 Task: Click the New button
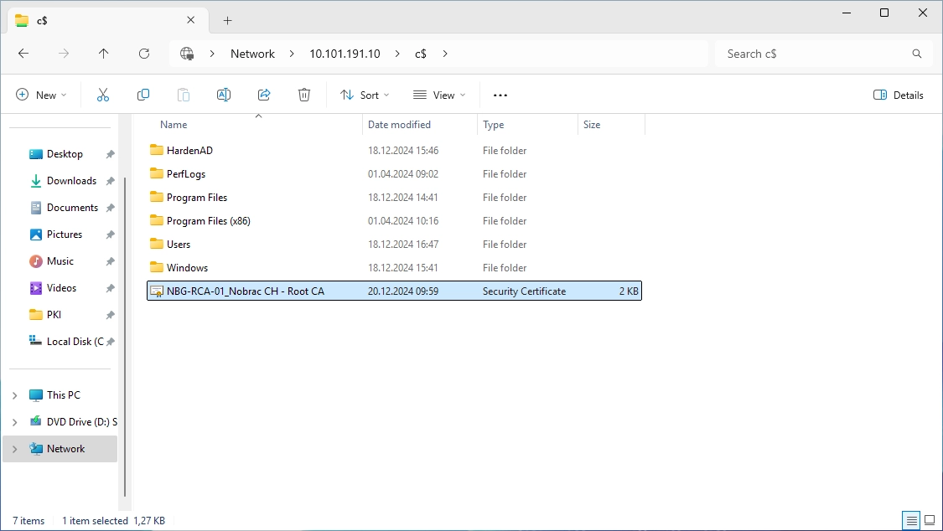coord(41,95)
